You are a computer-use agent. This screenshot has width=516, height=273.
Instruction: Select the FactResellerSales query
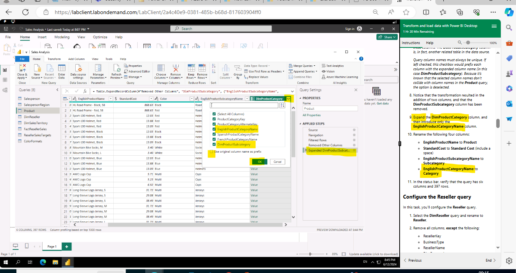point(35,129)
